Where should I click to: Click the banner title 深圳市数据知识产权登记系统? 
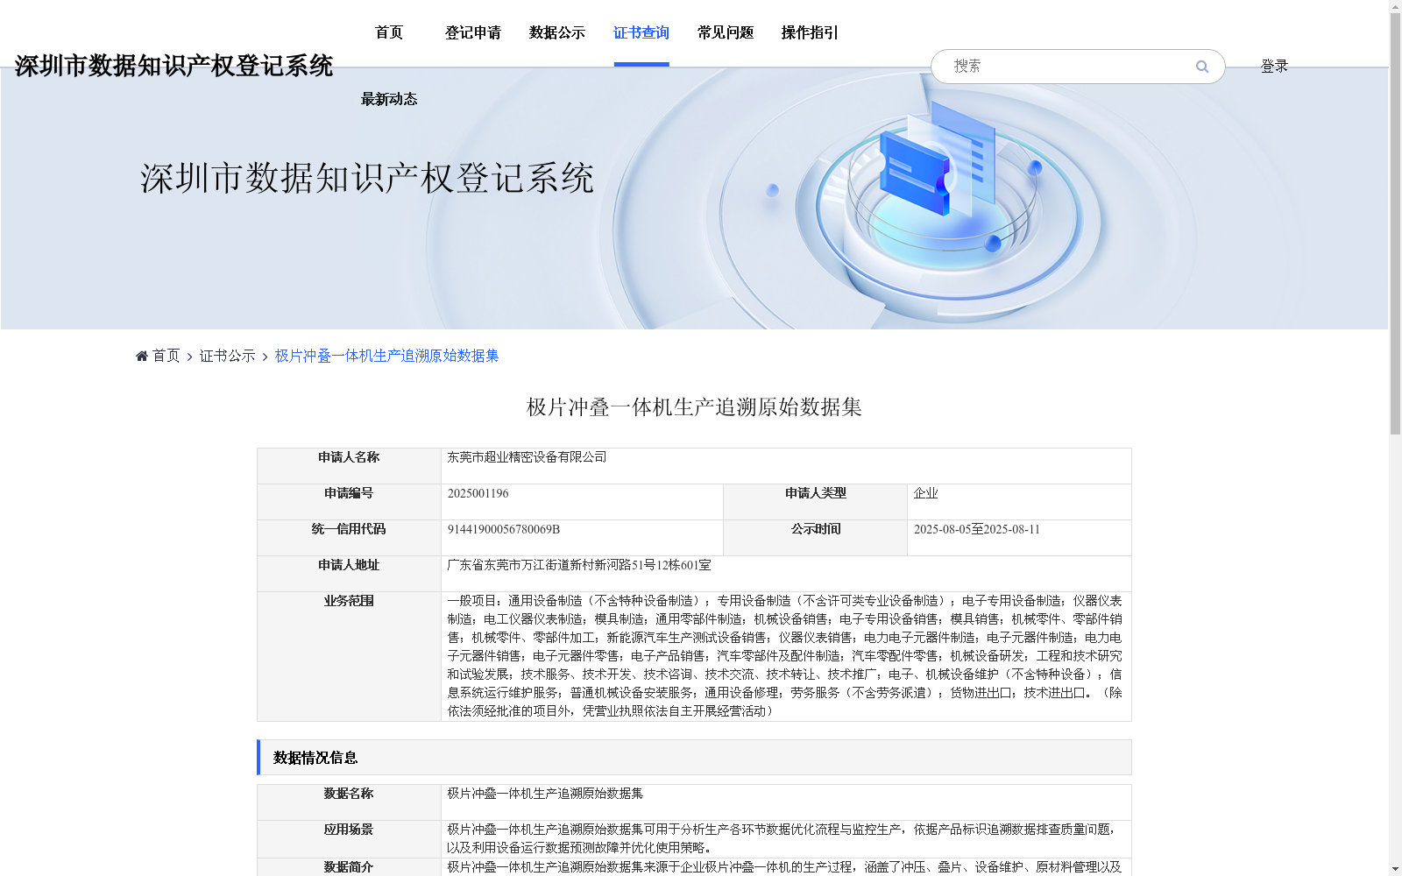click(x=367, y=178)
